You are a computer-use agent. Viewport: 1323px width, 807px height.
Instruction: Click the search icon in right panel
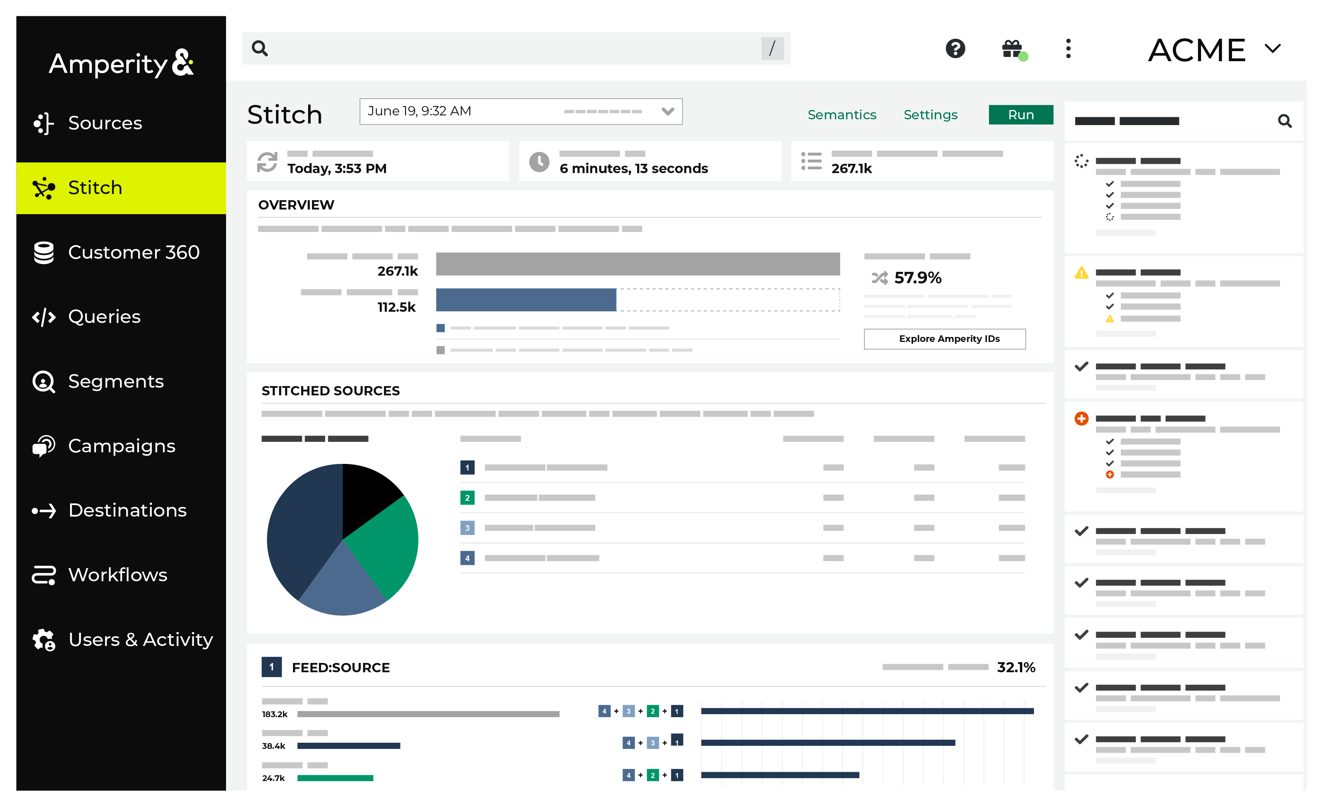click(x=1284, y=121)
